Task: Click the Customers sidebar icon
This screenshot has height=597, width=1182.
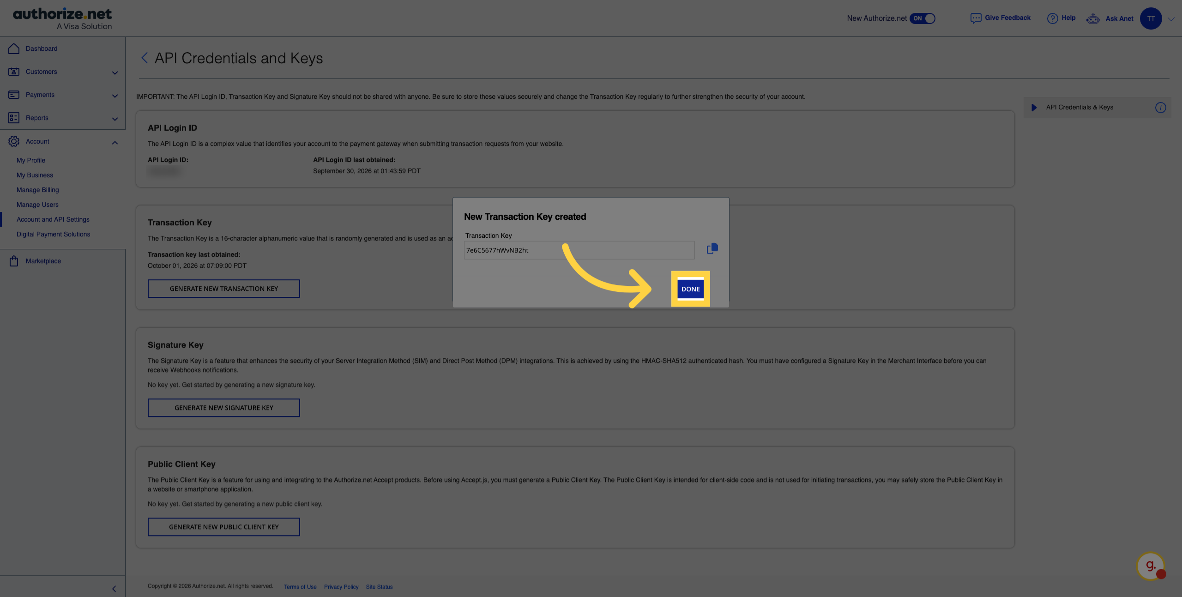Action: [14, 72]
